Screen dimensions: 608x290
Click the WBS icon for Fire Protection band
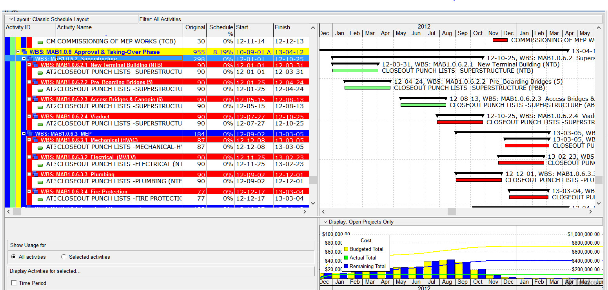click(x=35, y=192)
